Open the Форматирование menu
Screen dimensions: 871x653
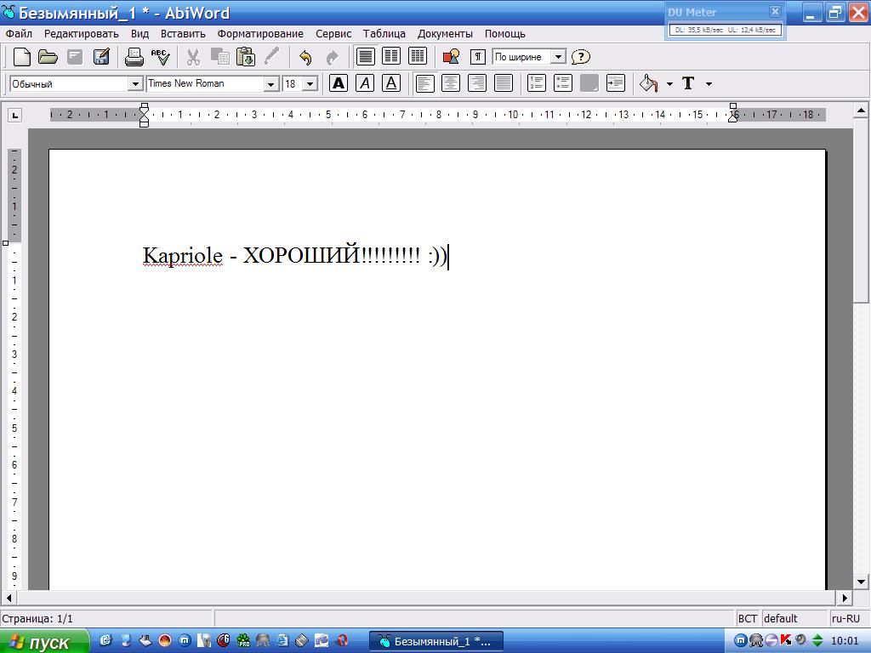[260, 34]
